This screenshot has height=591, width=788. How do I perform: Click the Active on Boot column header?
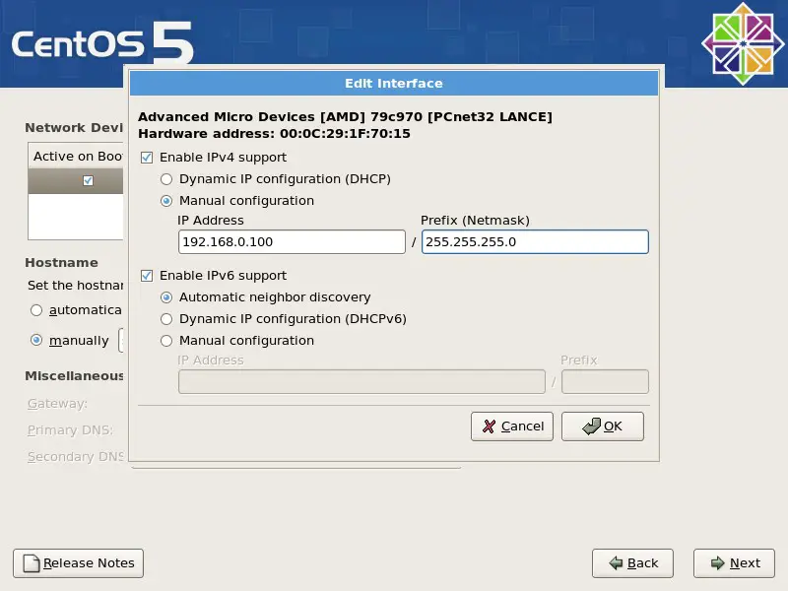coord(77,157)
